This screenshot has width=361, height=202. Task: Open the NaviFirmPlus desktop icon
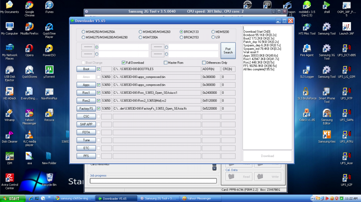(49, 93)
